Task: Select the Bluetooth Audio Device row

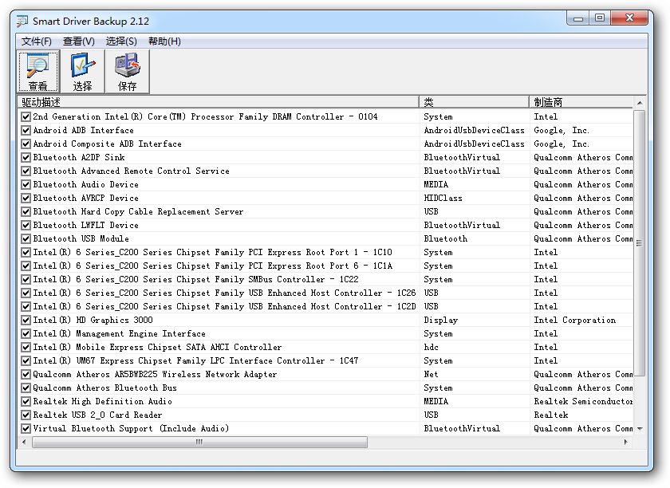Action: pos(326,185)
